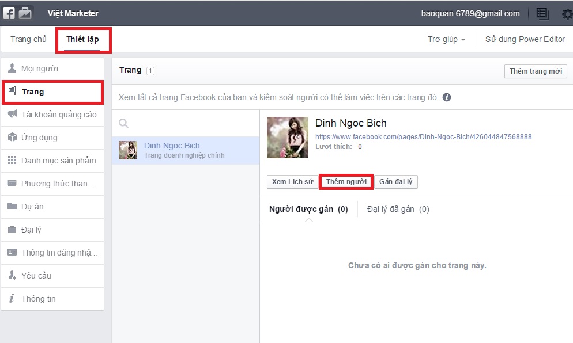573x343 pixels.
Task: Click the Gán đại lý button
Action: click(396, 182)
